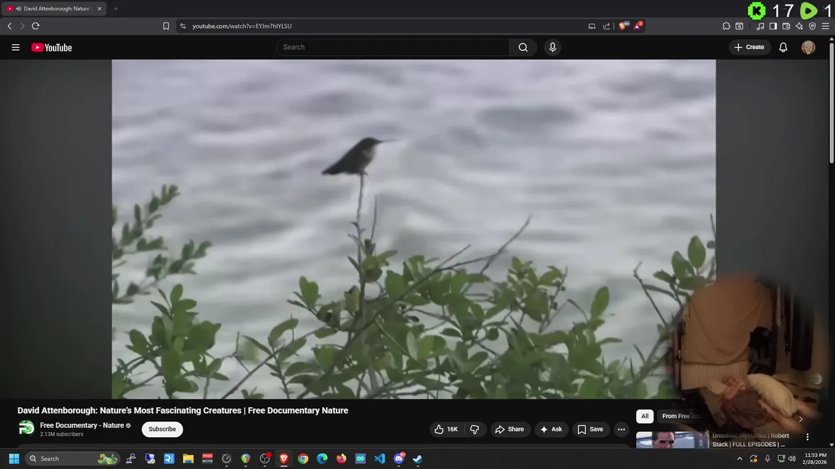The width and height of the screenshot is (835, 469).
Task: Toggle the browser sidebar panel
Action: click(x=773, y=26)
